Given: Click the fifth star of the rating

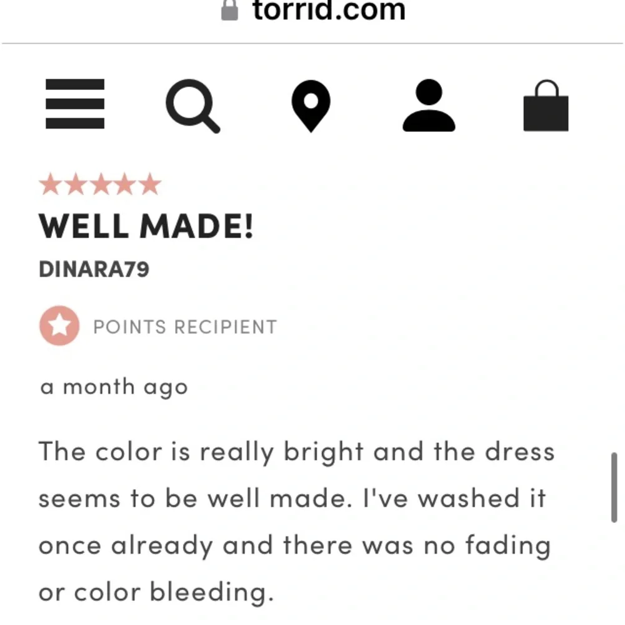Looking at the screenshot, I should [149, 185].
